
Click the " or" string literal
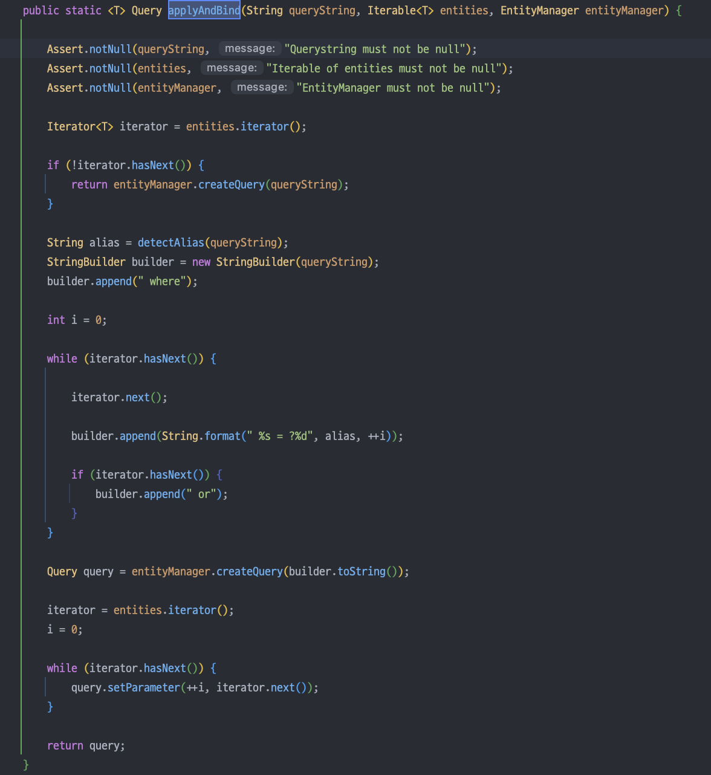click(x=201, y=494)
